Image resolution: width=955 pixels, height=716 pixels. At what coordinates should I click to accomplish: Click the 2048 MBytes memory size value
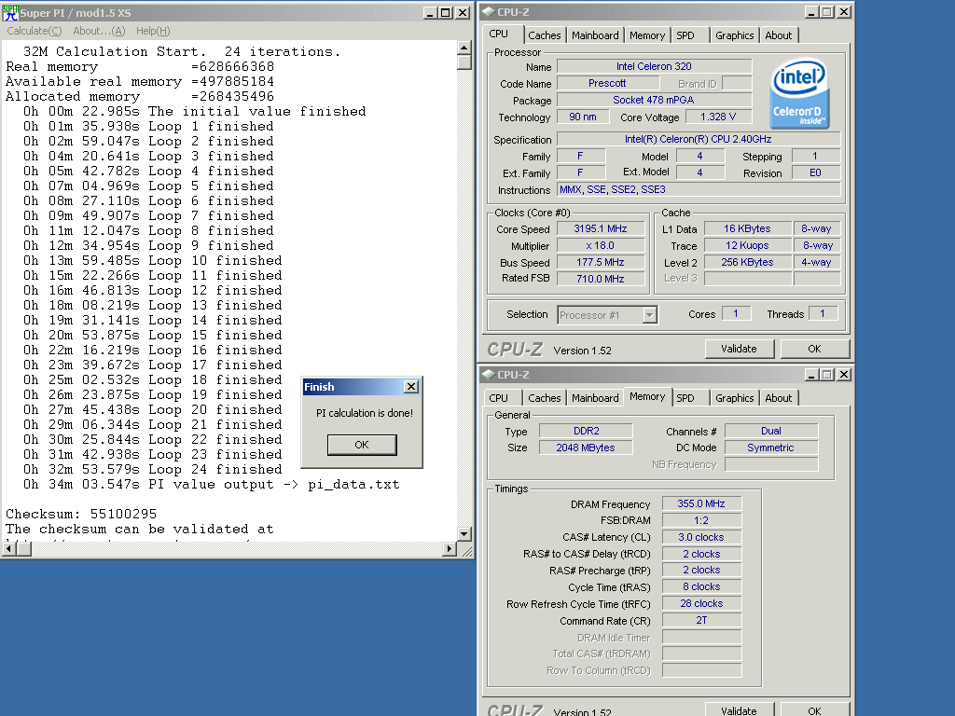[586, 447]
